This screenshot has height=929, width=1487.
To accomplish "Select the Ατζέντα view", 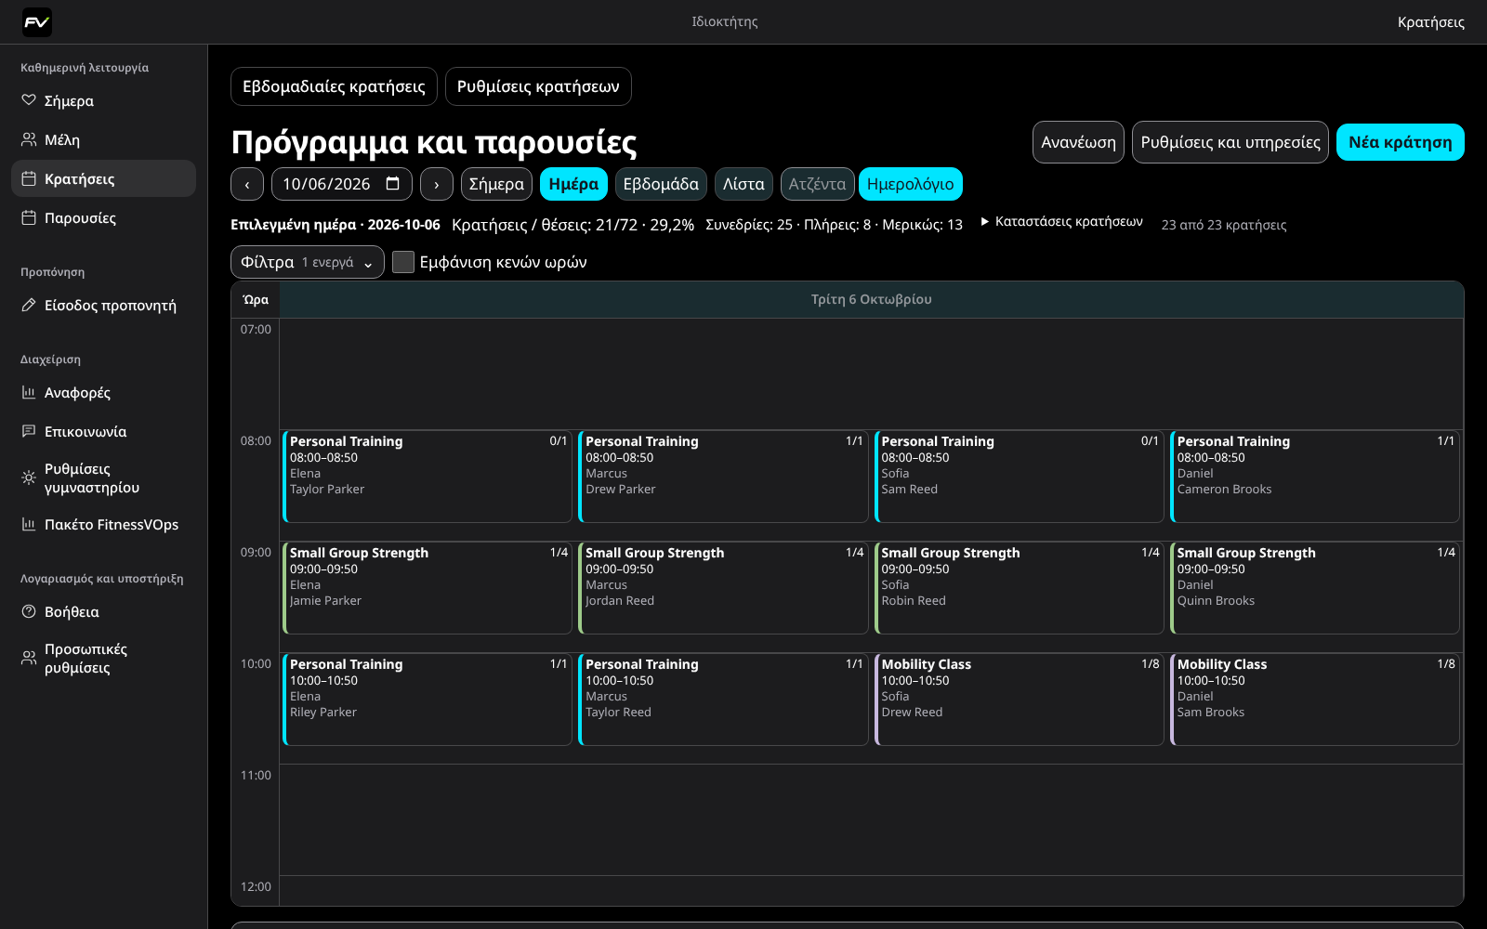I will tap(817, 184).
